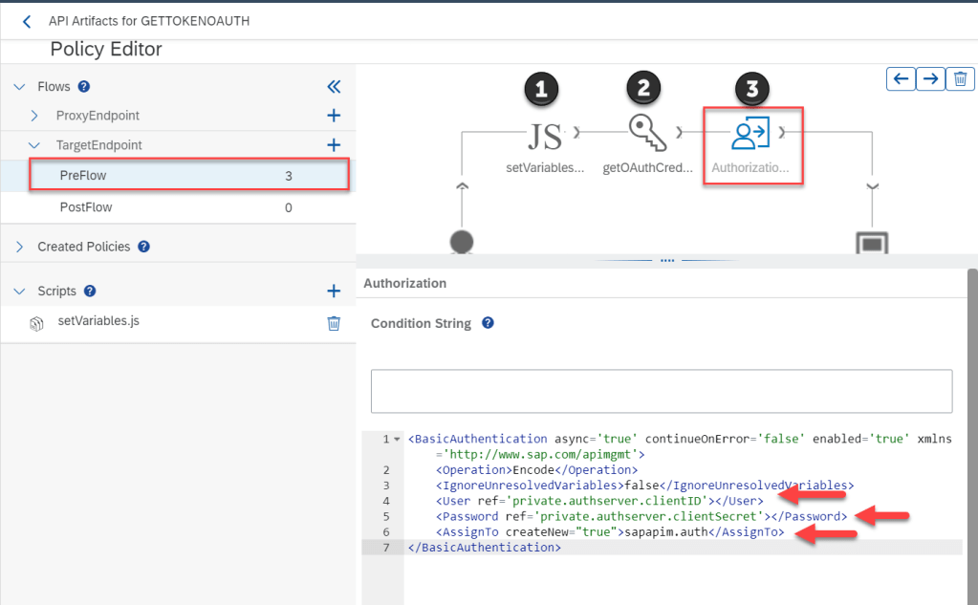Collapse the TargetEndpoint tree node
978x605 pixels.
(x=35, y=145)
